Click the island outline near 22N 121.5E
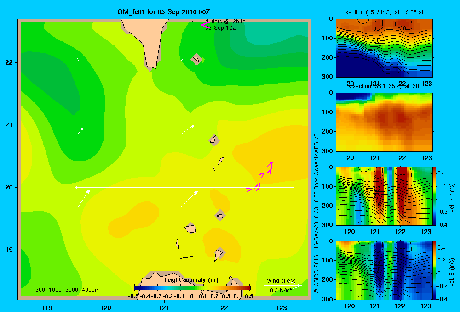 pos(196,59)
